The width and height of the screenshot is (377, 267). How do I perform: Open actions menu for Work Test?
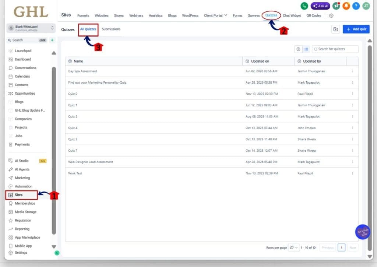[x=352, y=173]
